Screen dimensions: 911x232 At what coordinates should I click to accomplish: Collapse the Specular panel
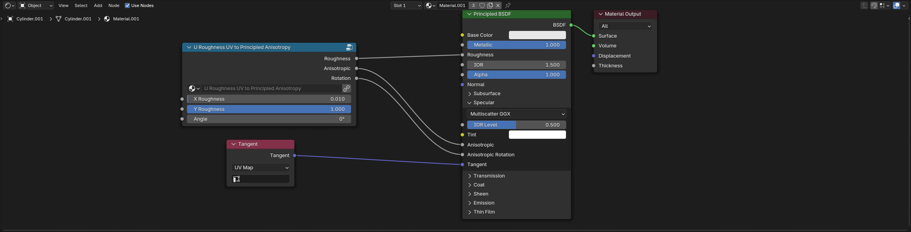[469, 103]
